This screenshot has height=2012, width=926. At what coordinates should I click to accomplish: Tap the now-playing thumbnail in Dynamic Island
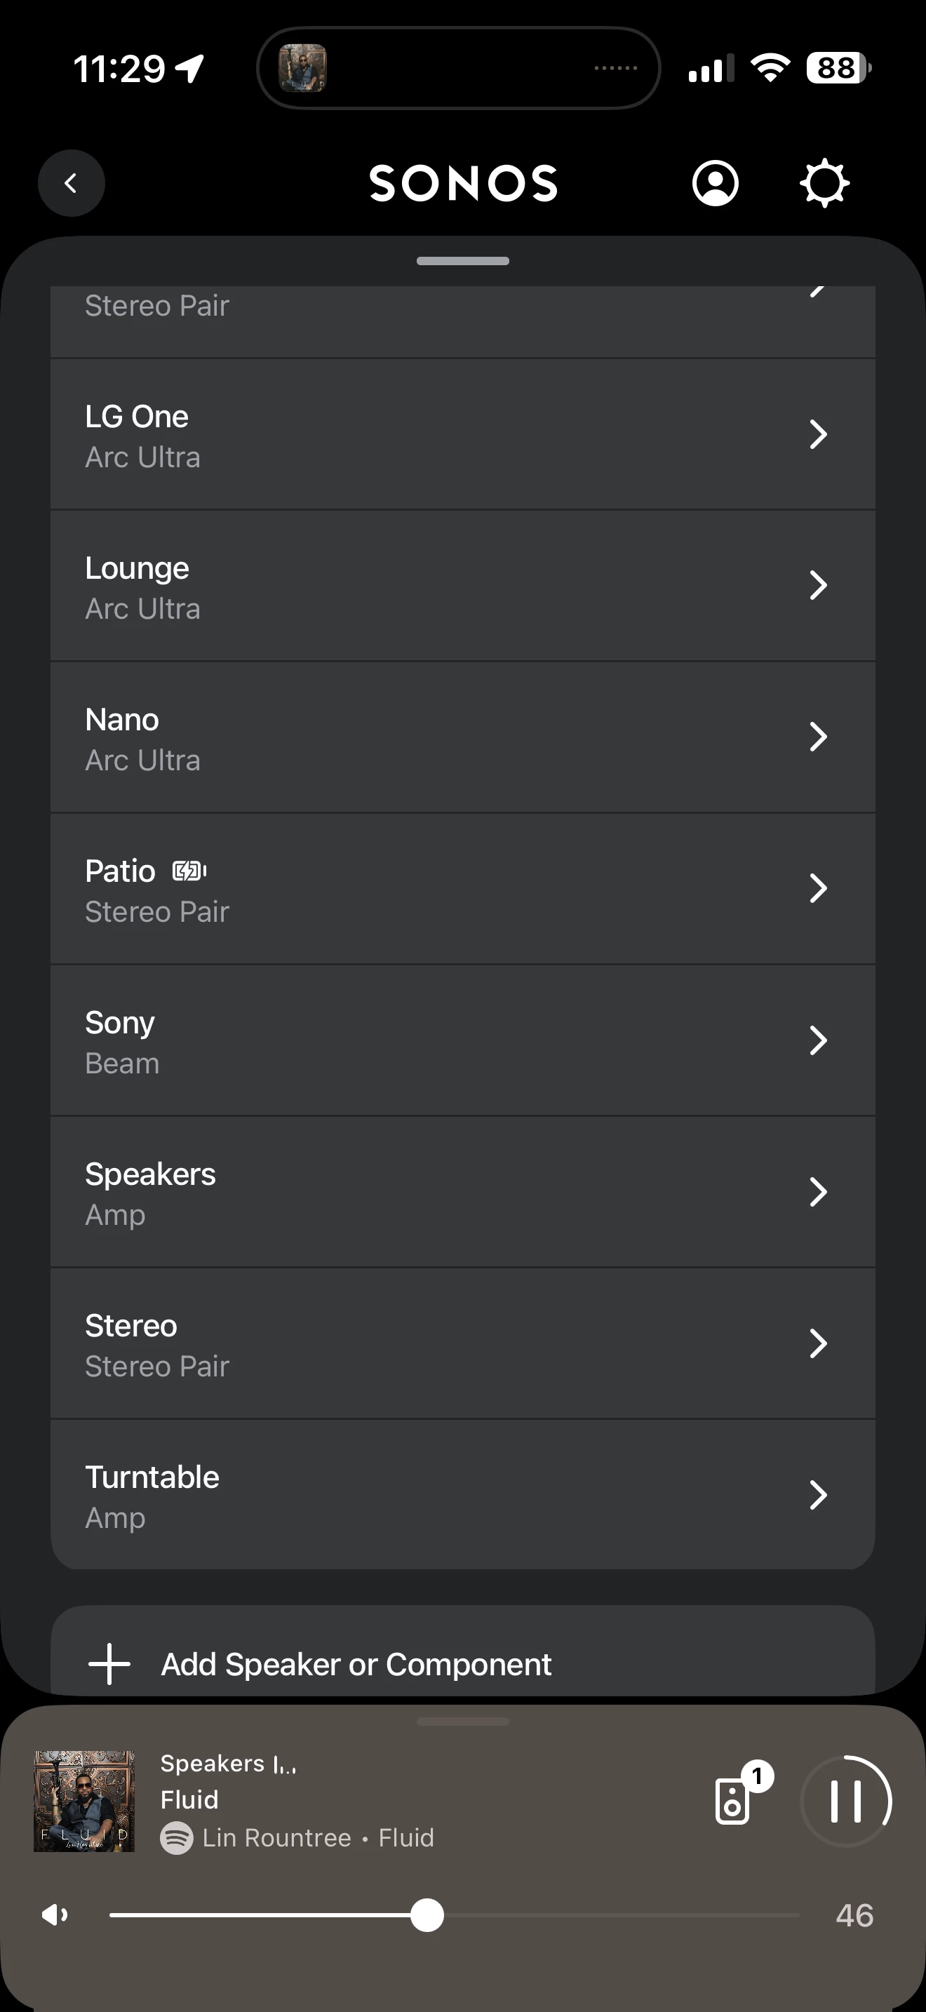pyautogui.click(x=303, y=69)
